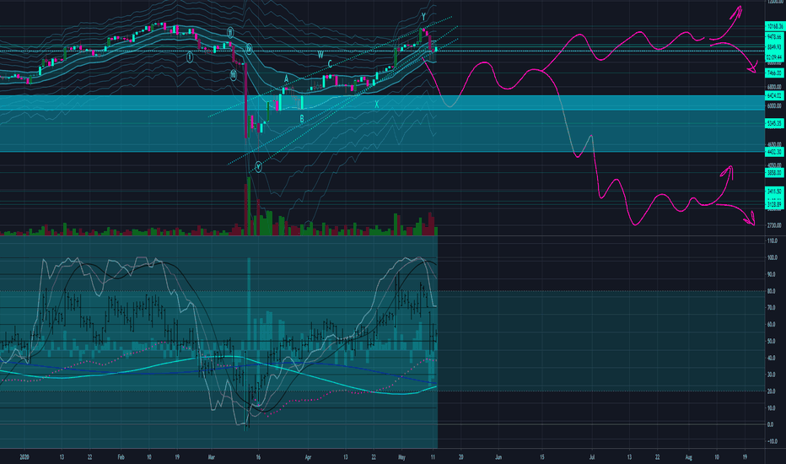Click the 2730.00 price axis value
This screenshot has width=786, height=464.
774,226
